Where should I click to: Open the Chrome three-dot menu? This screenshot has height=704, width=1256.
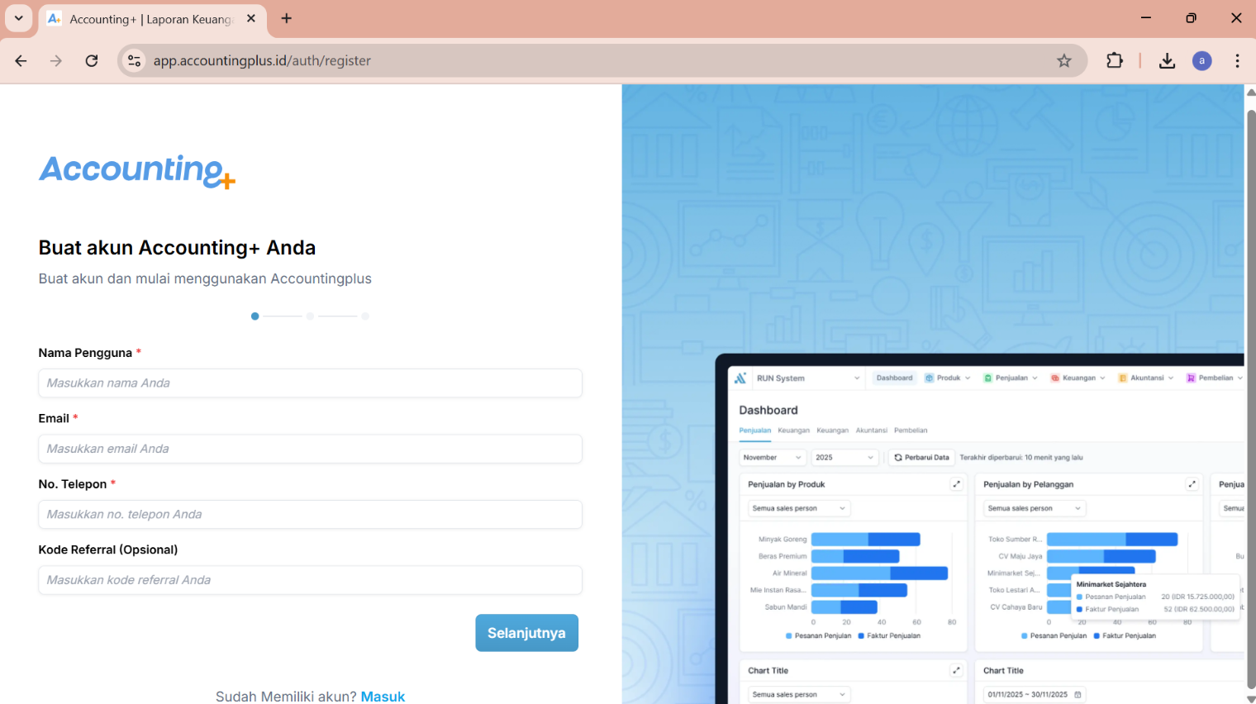pos(1237,60)
